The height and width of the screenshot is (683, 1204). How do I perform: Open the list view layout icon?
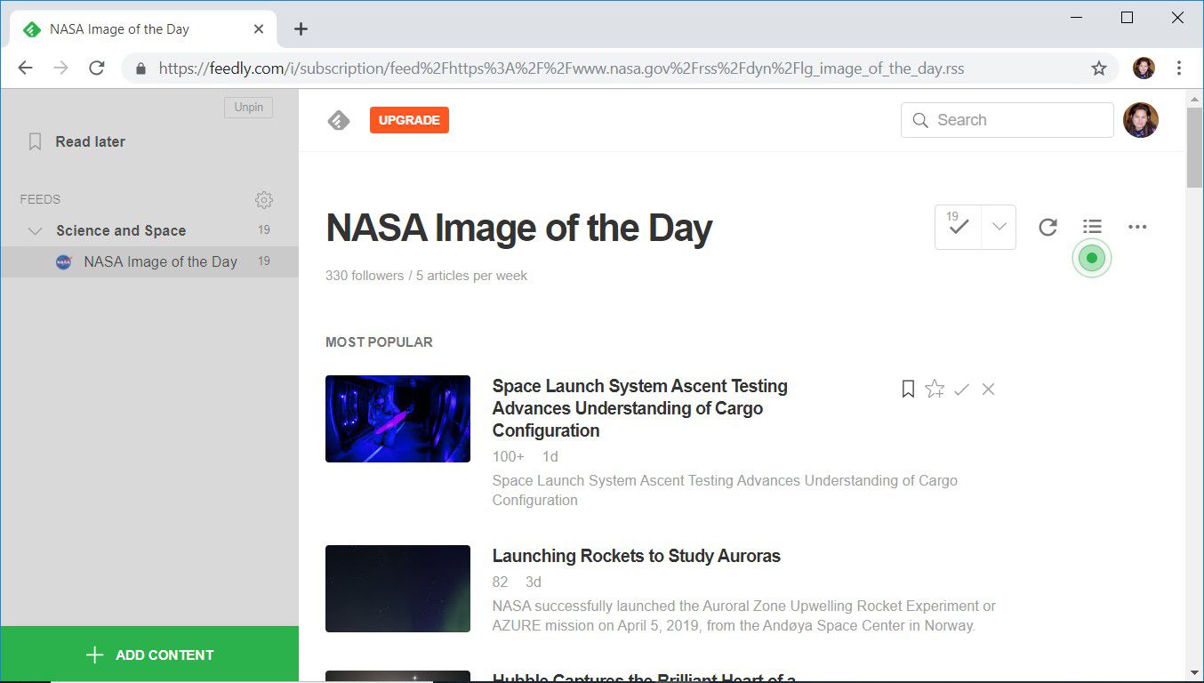1092,227
